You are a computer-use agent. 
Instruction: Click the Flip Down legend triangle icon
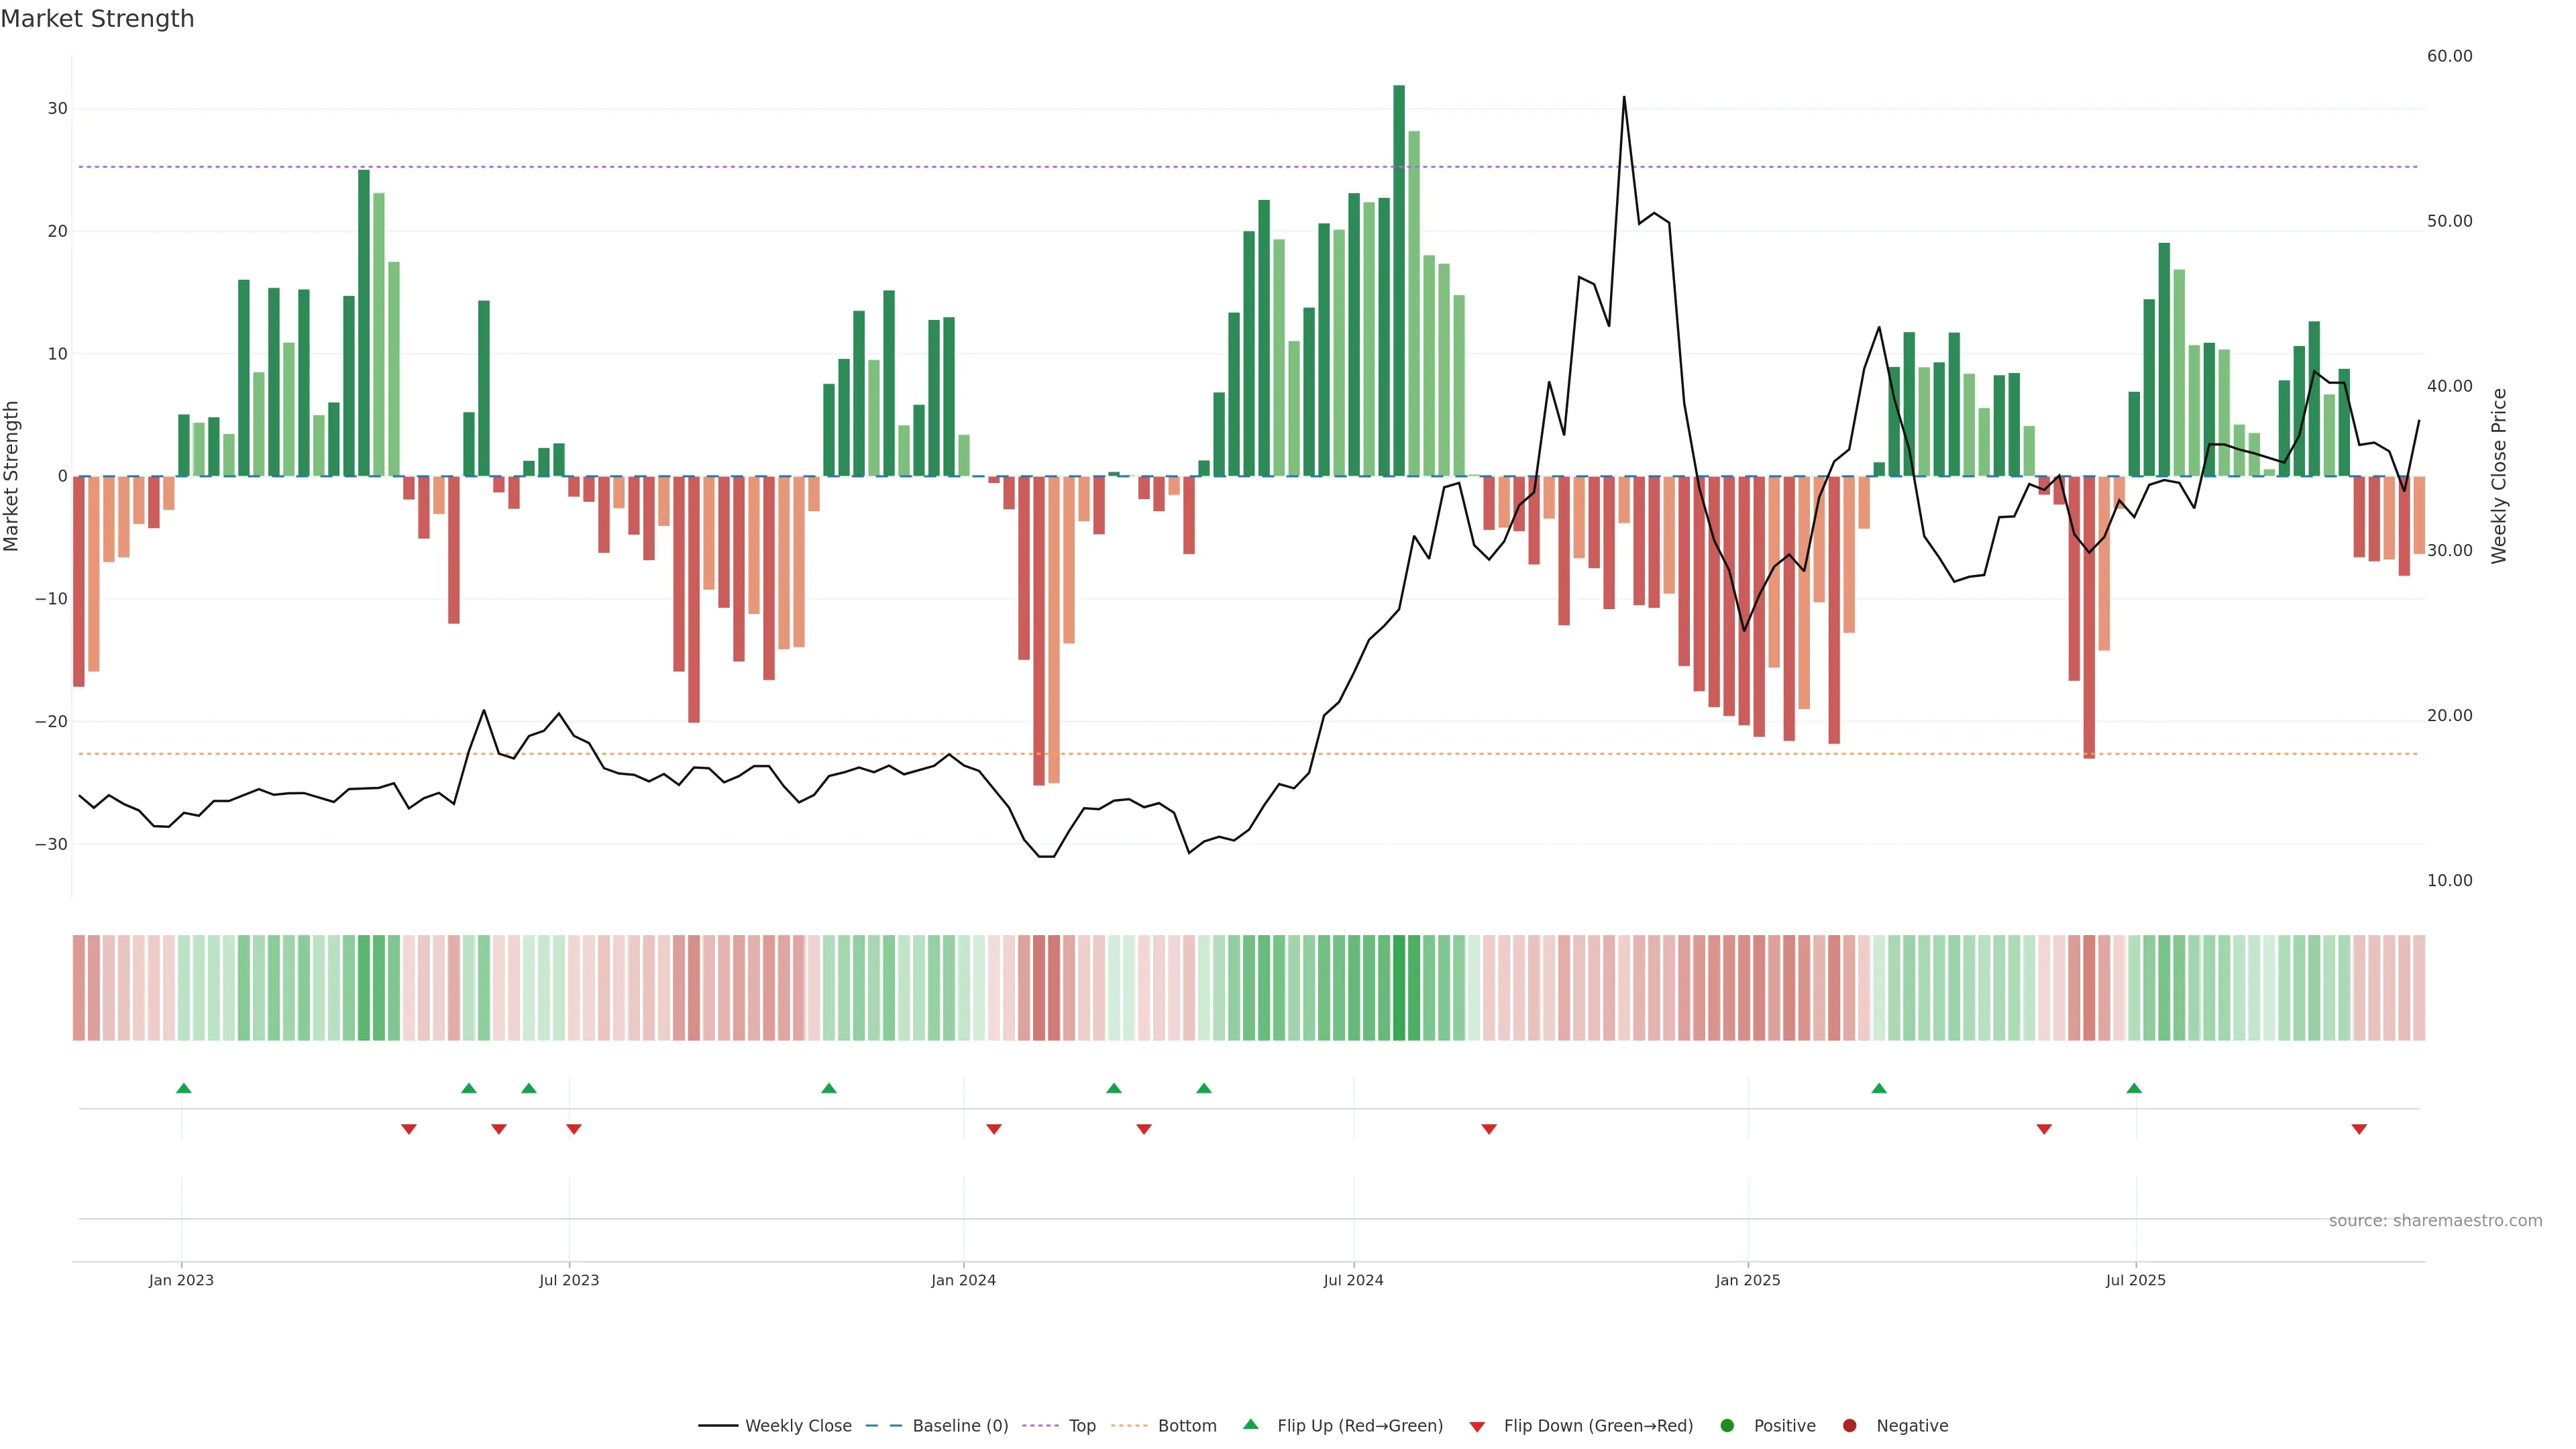tap(1477, 1426)
